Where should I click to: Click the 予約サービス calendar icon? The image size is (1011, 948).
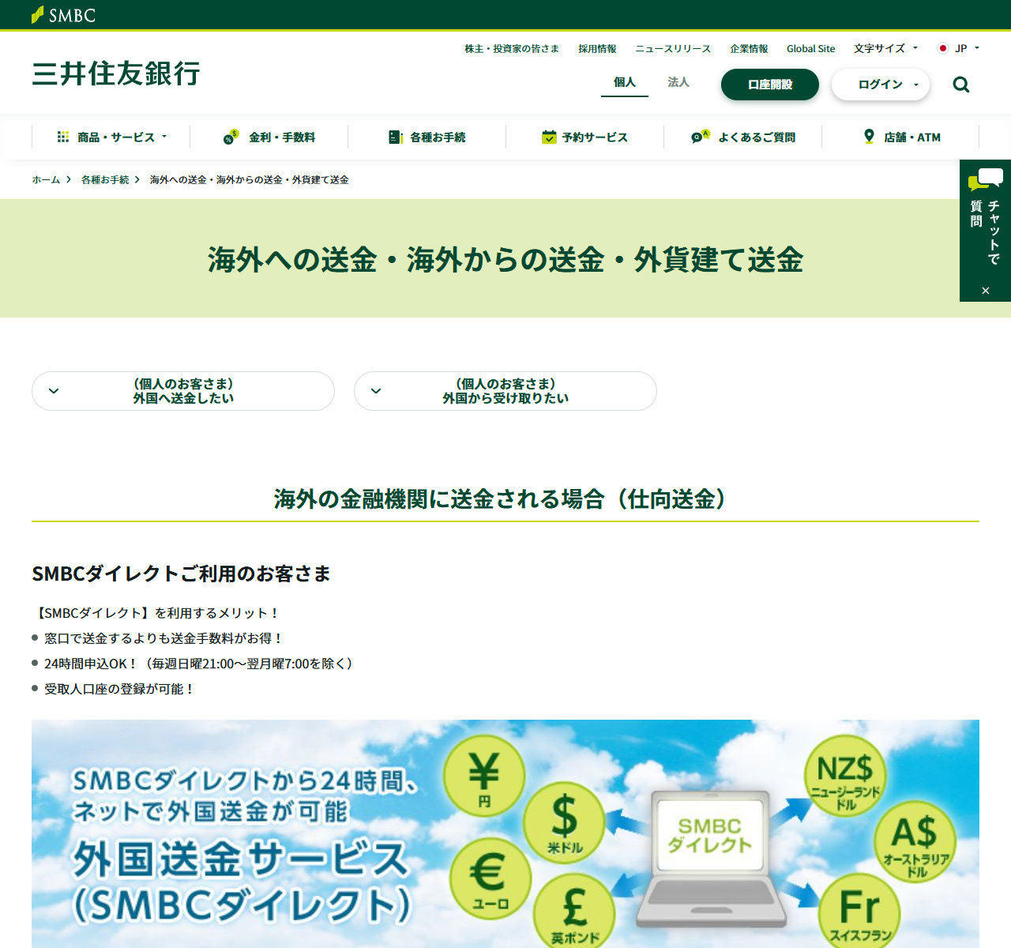click(x=549, y=137)
